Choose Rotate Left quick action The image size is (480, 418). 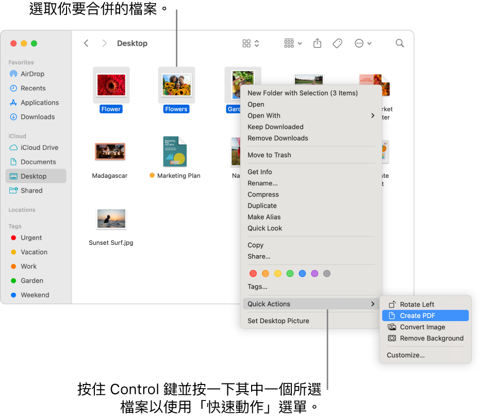[x=425, y=305]
